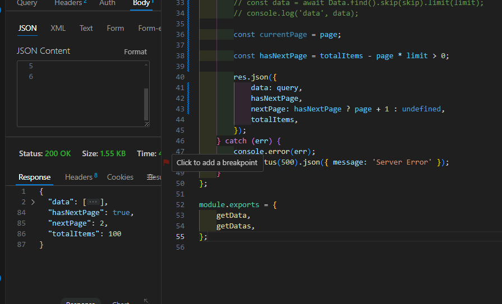Add a breakpoint at the red flag glyph
Viewport: 502px width, 304px height.
click(166, 162)
